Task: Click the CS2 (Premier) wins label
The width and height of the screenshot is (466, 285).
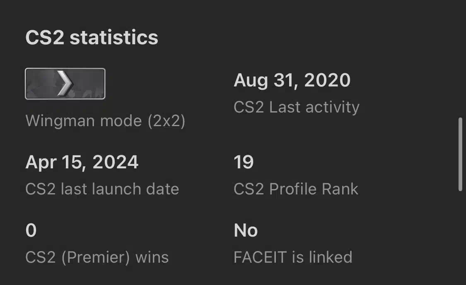Action: 97,257
